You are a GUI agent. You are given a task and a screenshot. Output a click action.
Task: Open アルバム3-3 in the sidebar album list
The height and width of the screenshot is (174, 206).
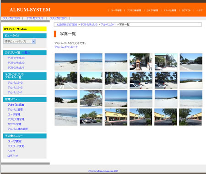click(15, 83)
